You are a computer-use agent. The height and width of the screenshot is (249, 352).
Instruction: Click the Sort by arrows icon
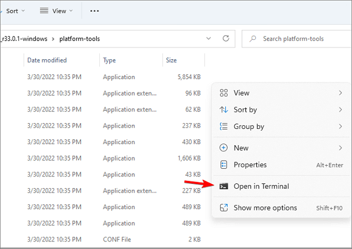(x=224, y=110)
